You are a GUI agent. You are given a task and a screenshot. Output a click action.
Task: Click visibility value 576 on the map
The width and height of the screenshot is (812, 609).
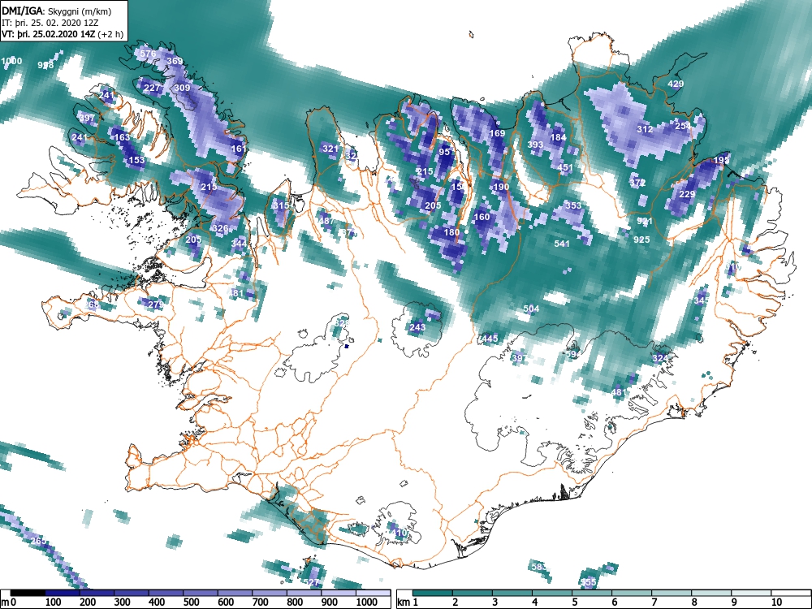click(148, 54)
